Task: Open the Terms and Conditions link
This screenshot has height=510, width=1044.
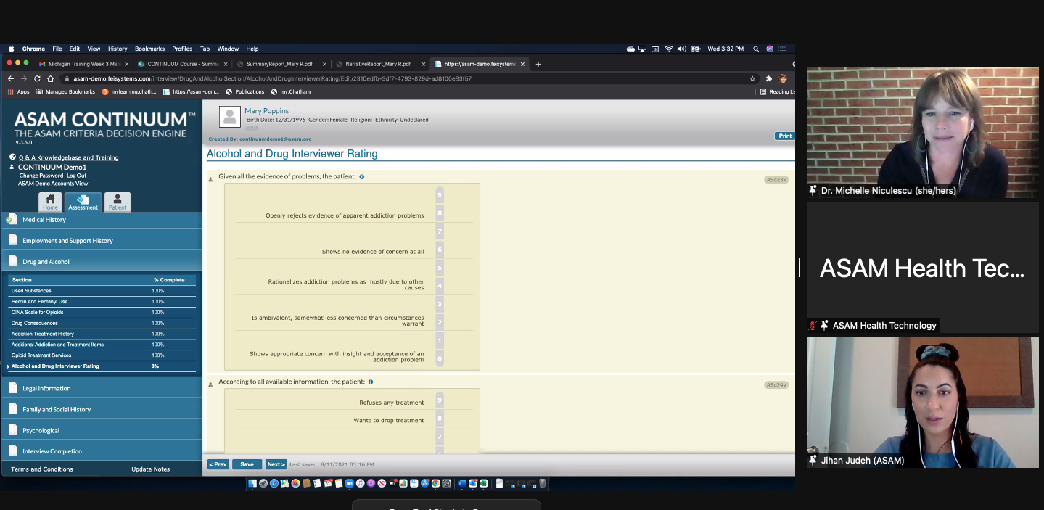Action: pyautogui.click(x=42, y=469)
